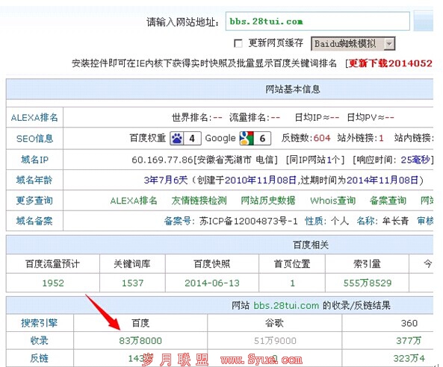This screenshot has height=367, width=443.
Task: Click Baidu indexed count 83万8000
Action: coord(140,341)
